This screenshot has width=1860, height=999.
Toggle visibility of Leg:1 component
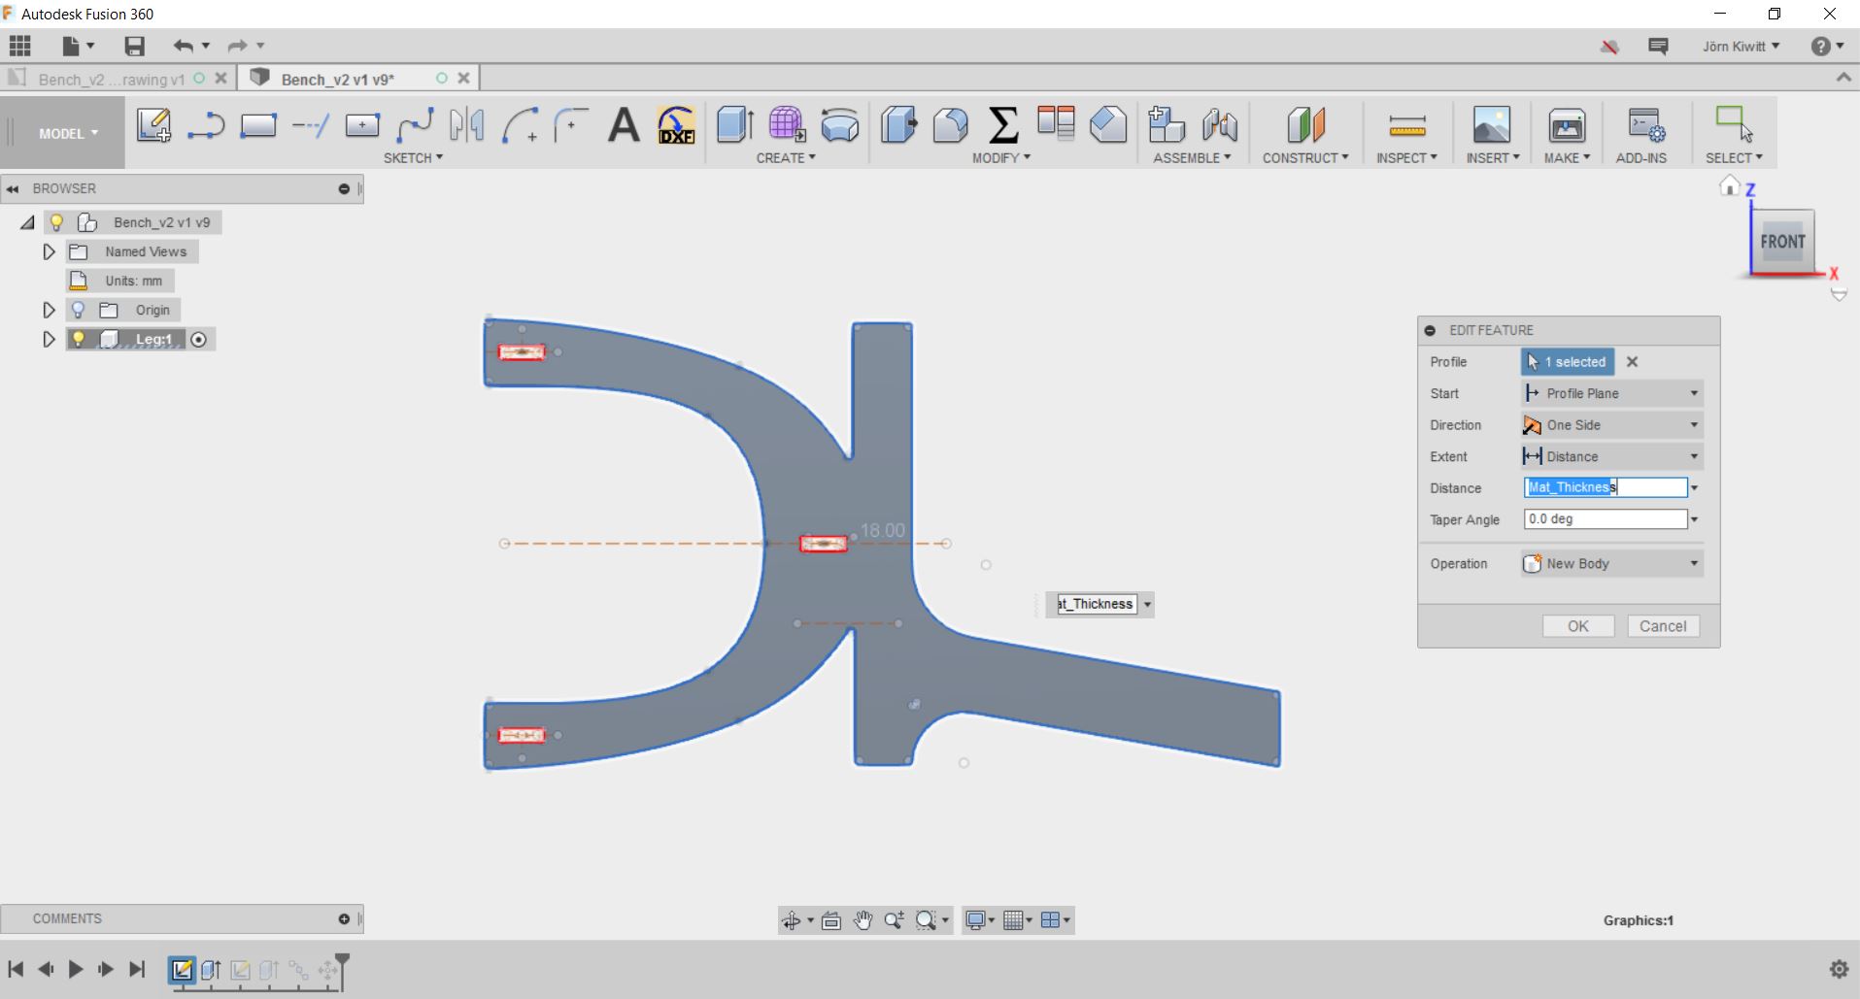click(x=78, y=339)
